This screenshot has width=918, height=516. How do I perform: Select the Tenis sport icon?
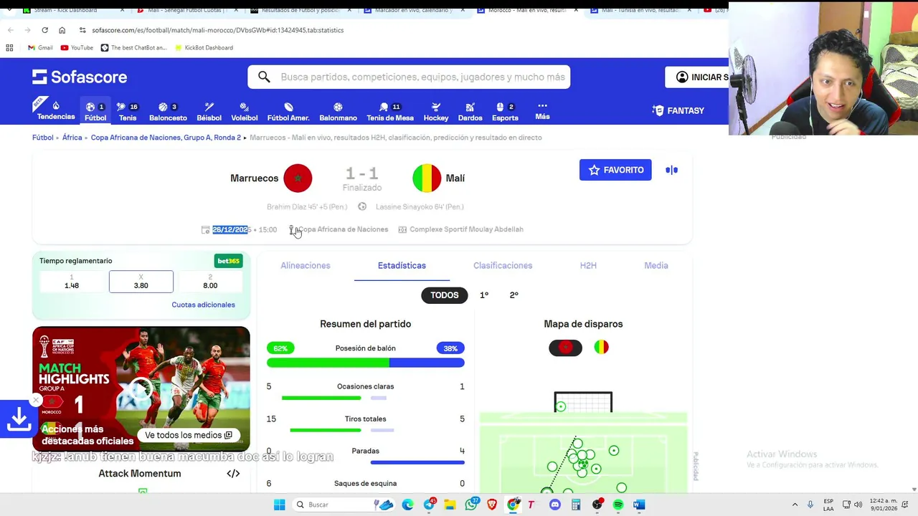click(128, 110)
